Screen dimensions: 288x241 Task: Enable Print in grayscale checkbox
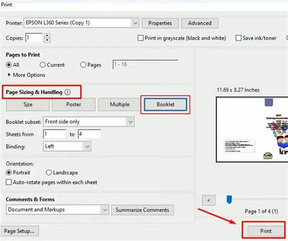140,38
